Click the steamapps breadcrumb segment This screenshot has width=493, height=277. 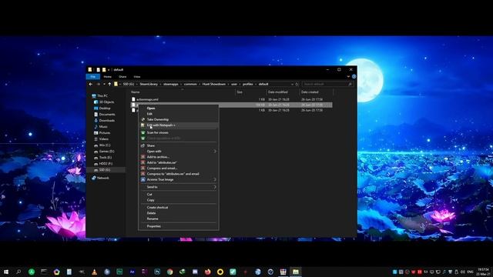coord(171,84)
